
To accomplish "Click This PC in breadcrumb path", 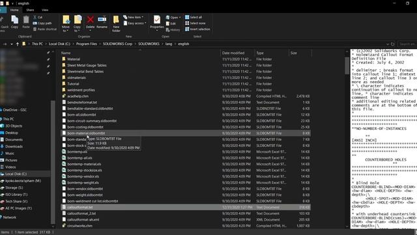I will tap(37, 44).
